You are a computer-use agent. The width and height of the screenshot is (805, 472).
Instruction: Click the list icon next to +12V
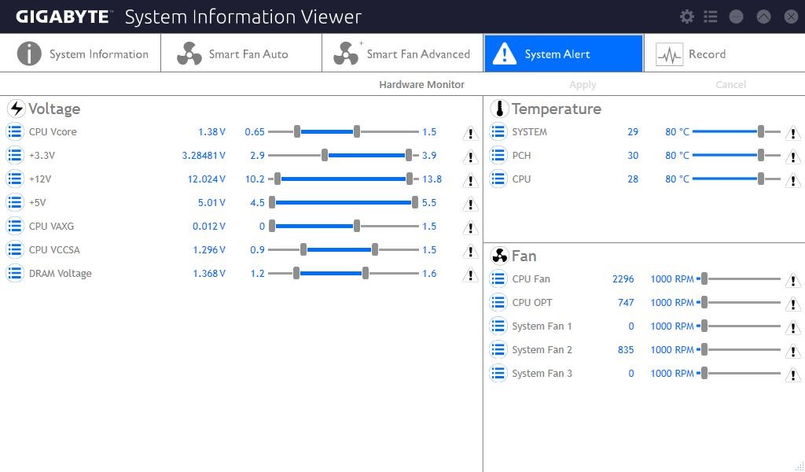[15, 179]
